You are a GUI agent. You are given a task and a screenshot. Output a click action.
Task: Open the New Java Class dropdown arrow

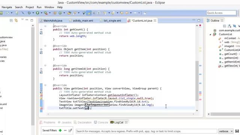pos(64,13)
